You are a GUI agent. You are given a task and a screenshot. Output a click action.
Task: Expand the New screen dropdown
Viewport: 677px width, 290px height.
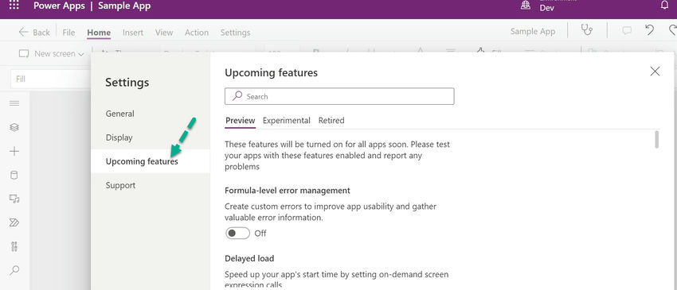tap(52, 54)
